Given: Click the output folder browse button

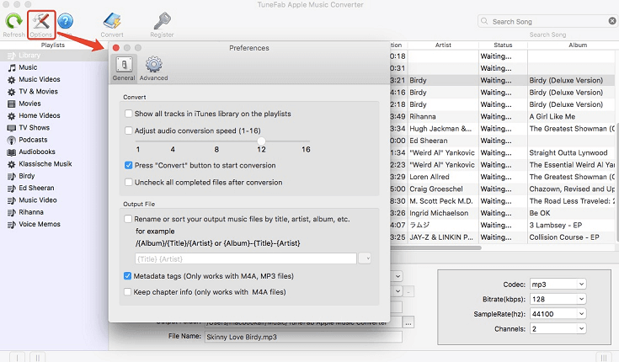Looking at the screenshot, I should [408, 322].
